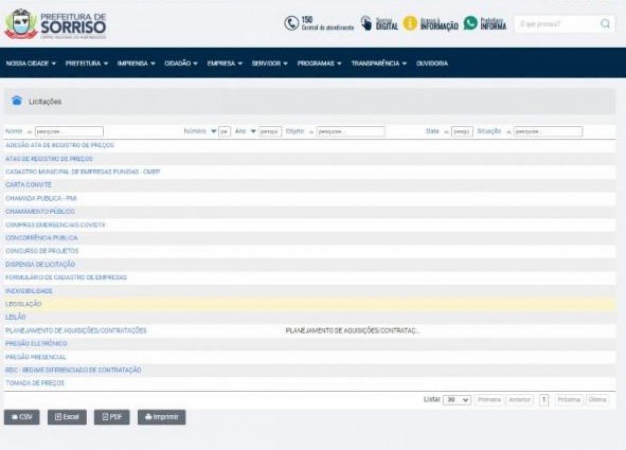Viewport: 626px width, 450px height.
Task: Click the Serviços Digital hand icon
Action: tap(366, 23)
